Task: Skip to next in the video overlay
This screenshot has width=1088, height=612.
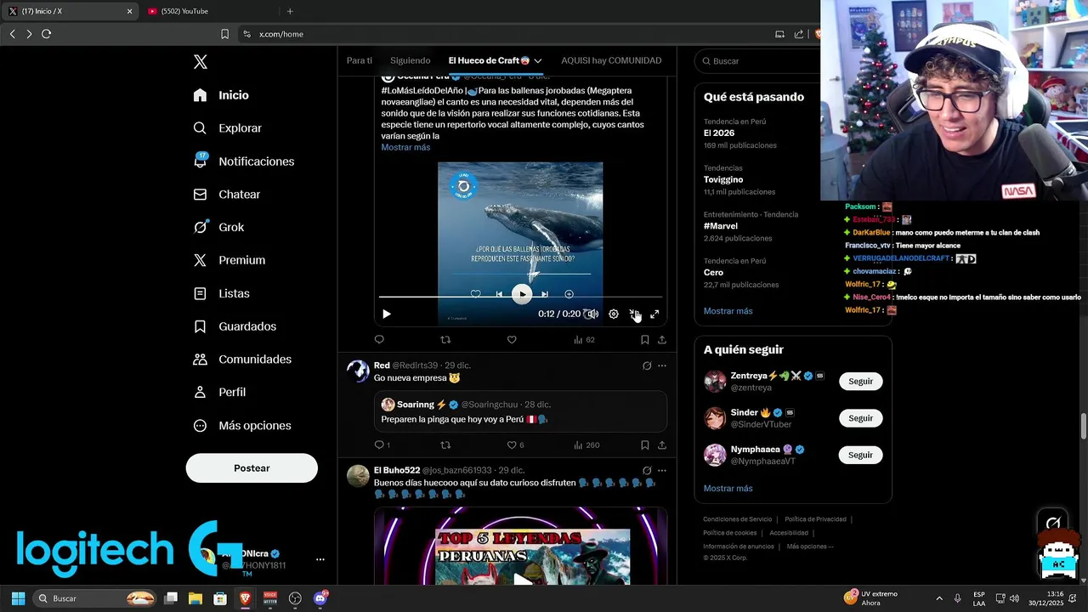Action: coord(545,294)
